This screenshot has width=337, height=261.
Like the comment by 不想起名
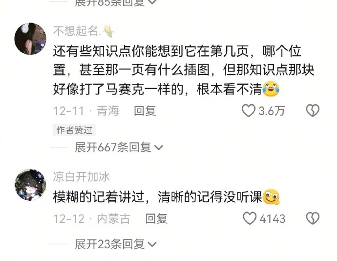(x=249, y=111)
